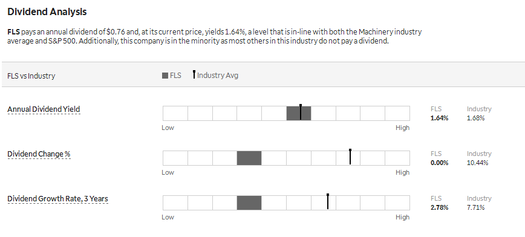Screen dimensions: 525x237
Task: Click the Industry 7.71% growth rate value
Action: click(476, 207)
